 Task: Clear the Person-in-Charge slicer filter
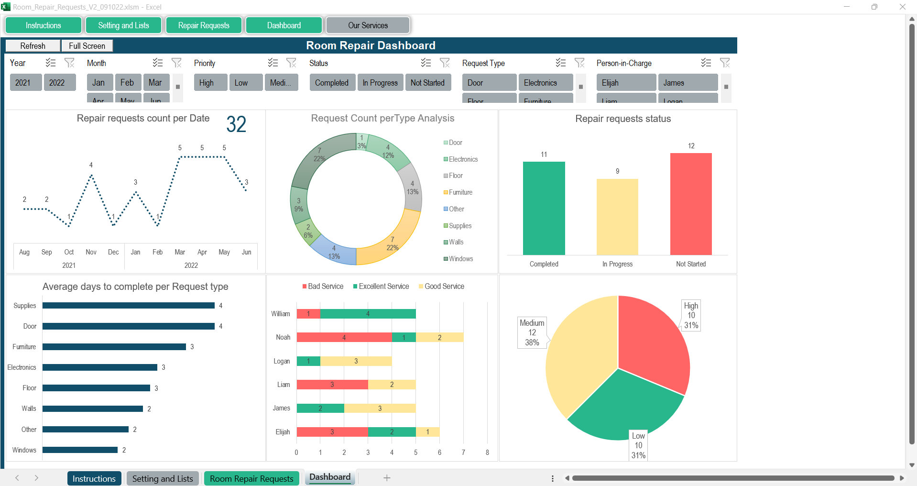click(x=725, y=63)
